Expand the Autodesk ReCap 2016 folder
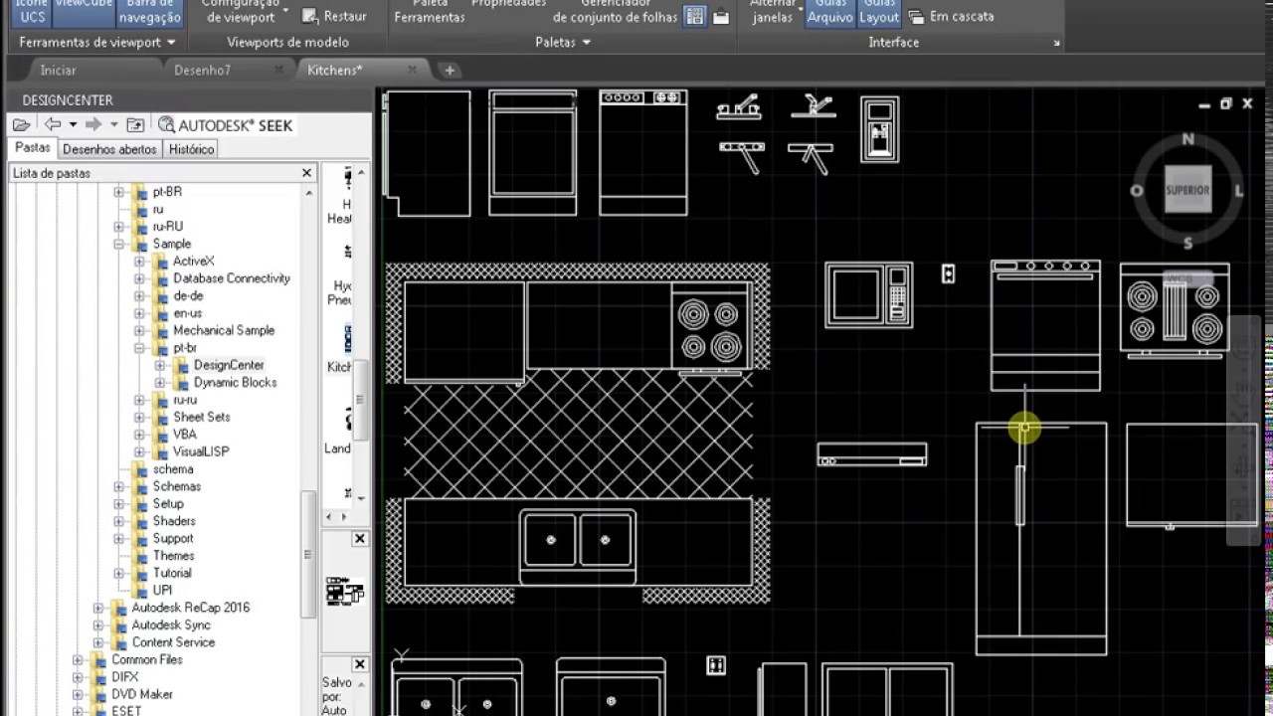The height and width of the screenshot is (716, 1273). (x=97, y=608)
